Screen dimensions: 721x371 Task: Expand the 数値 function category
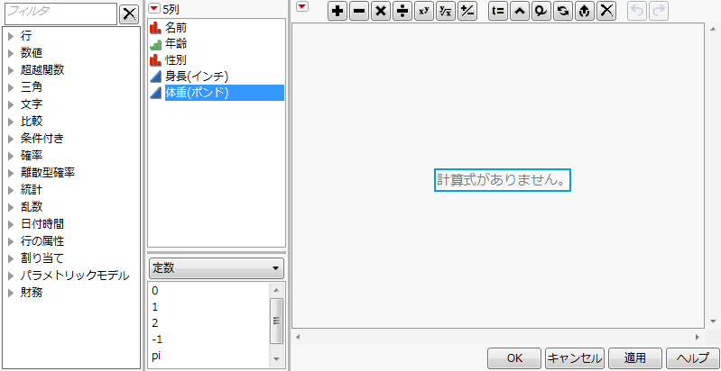pos(12,53)
